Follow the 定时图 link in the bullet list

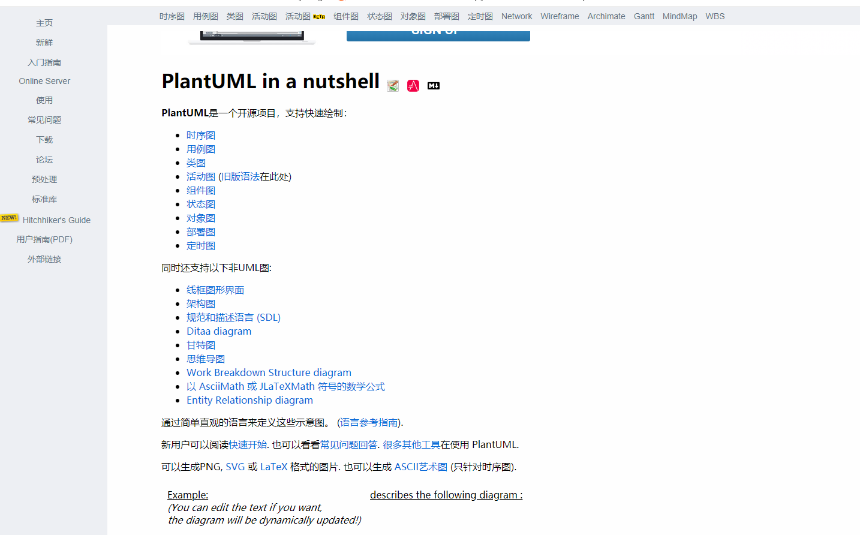(201, 246)
